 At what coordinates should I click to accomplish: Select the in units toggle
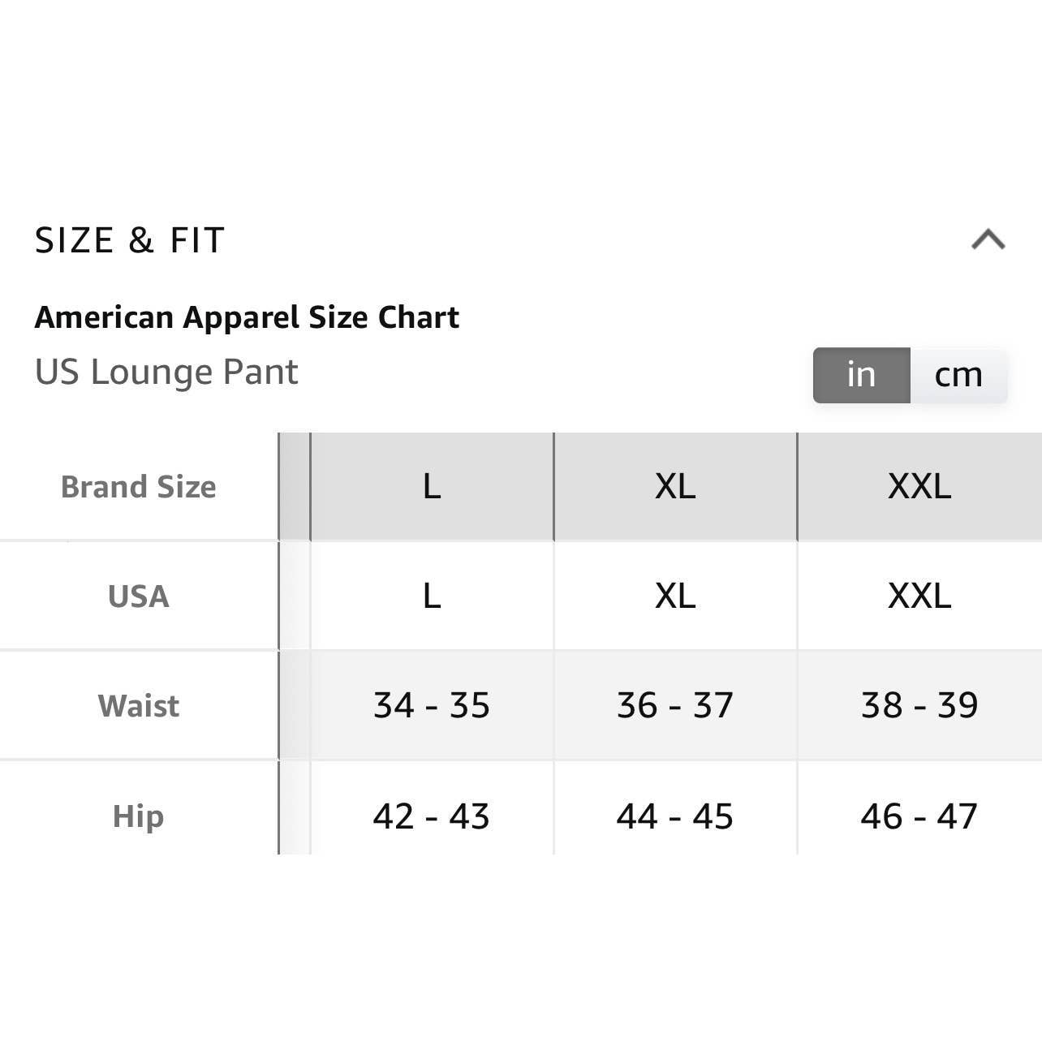tap(861, 375)
